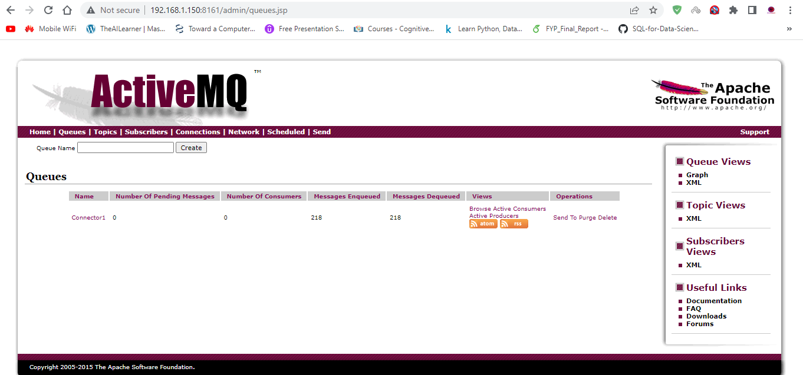The image size is (803, 375).
Task: Reload the page with browser refresh icon
Action: pyautogui.click(x=48, y=10)
